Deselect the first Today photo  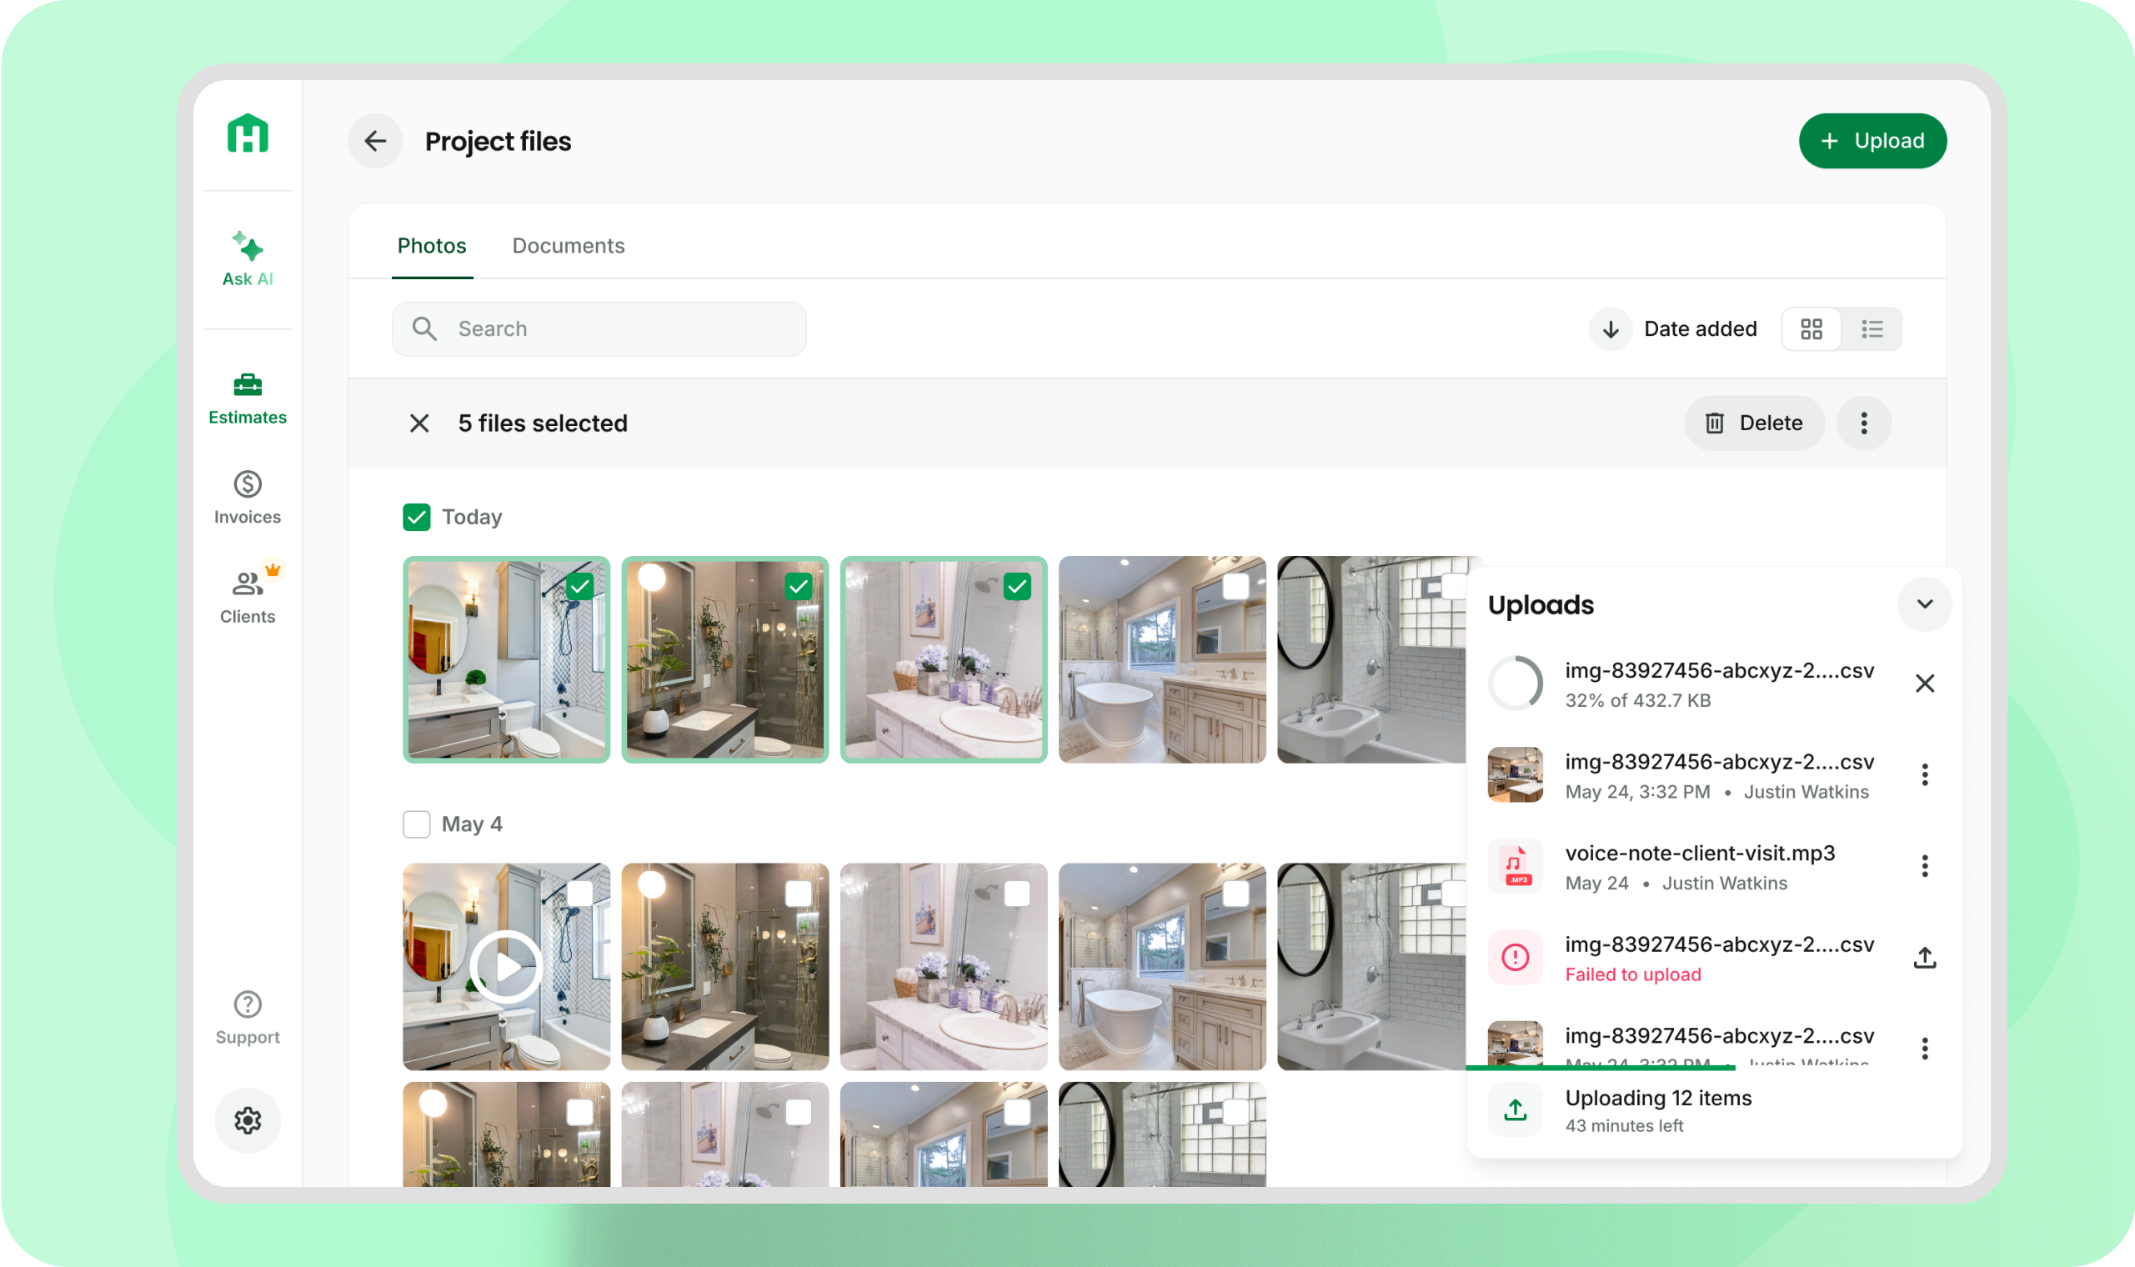click(x=580, y=587)
